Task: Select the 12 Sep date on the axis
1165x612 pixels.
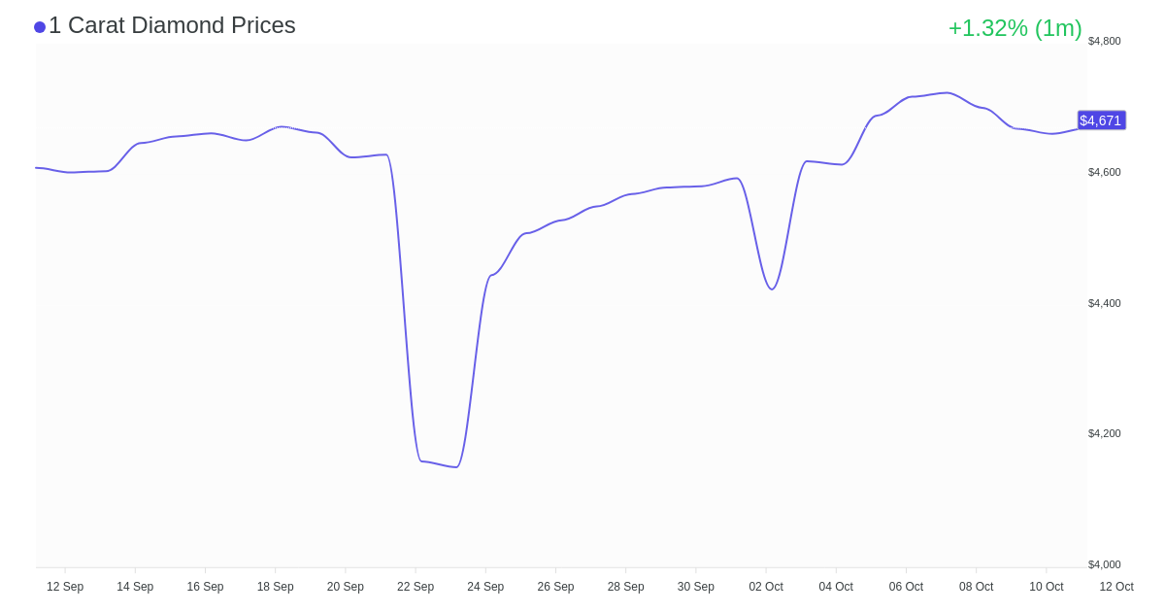Action: point(65,587)
